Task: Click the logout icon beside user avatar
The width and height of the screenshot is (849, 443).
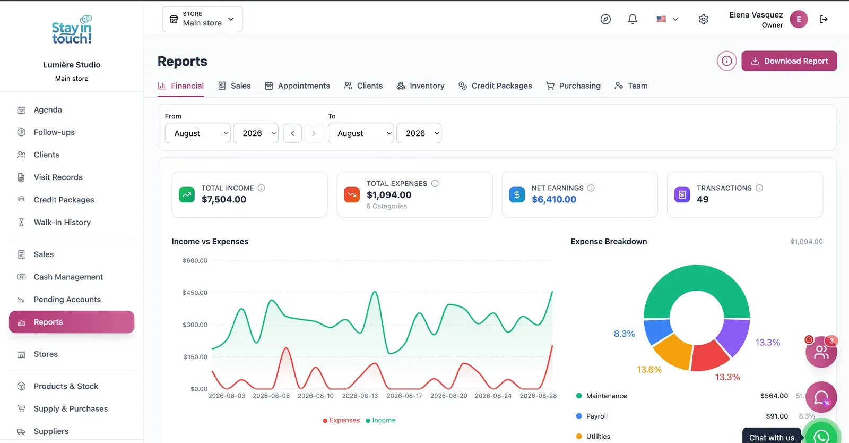Action: pos(824,19)
